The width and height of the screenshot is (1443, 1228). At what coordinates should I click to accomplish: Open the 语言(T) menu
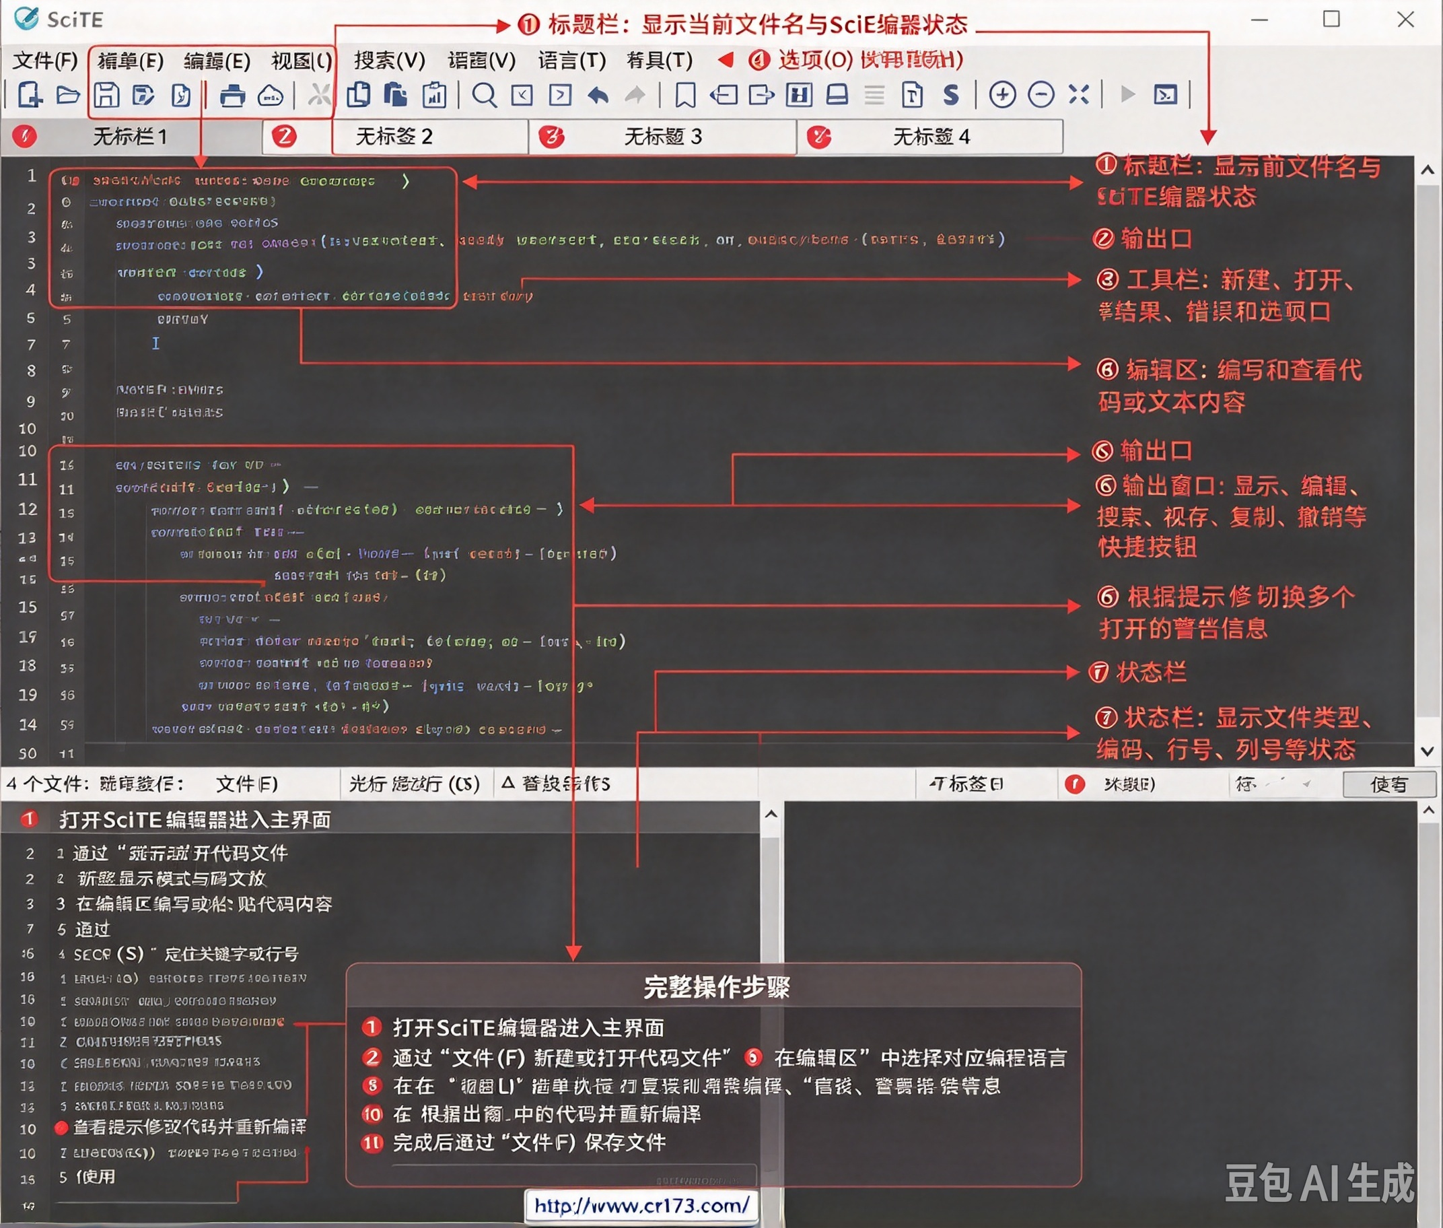(572, 61)
